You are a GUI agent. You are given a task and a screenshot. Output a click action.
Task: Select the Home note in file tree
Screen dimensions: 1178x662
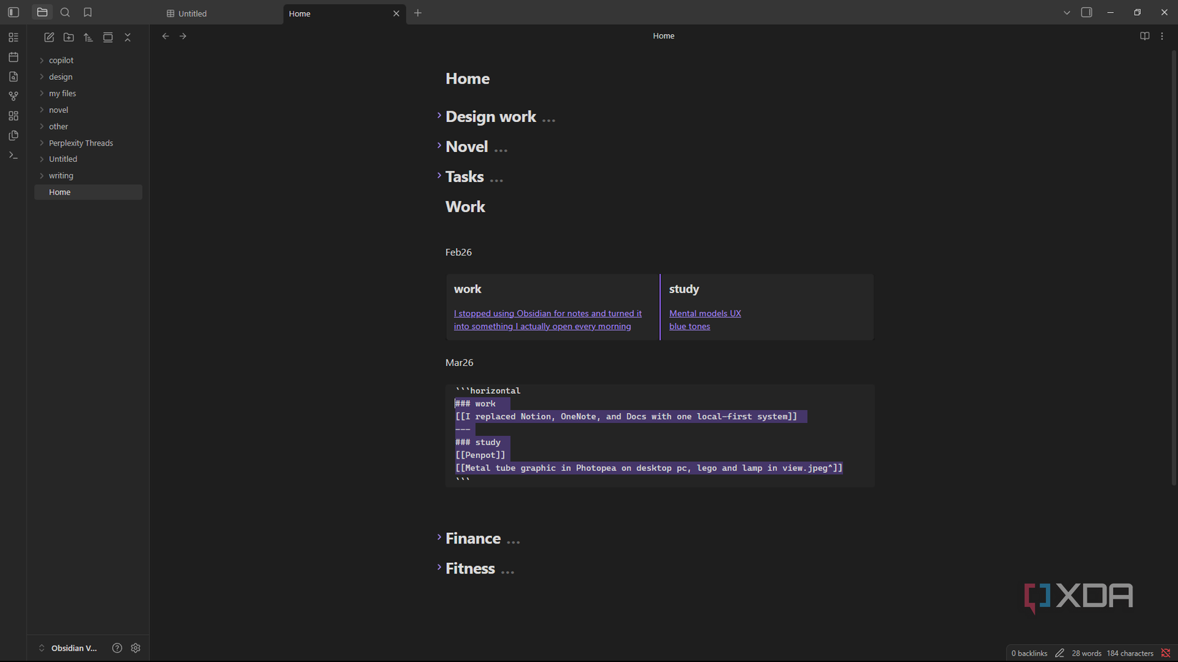[89, 192]
